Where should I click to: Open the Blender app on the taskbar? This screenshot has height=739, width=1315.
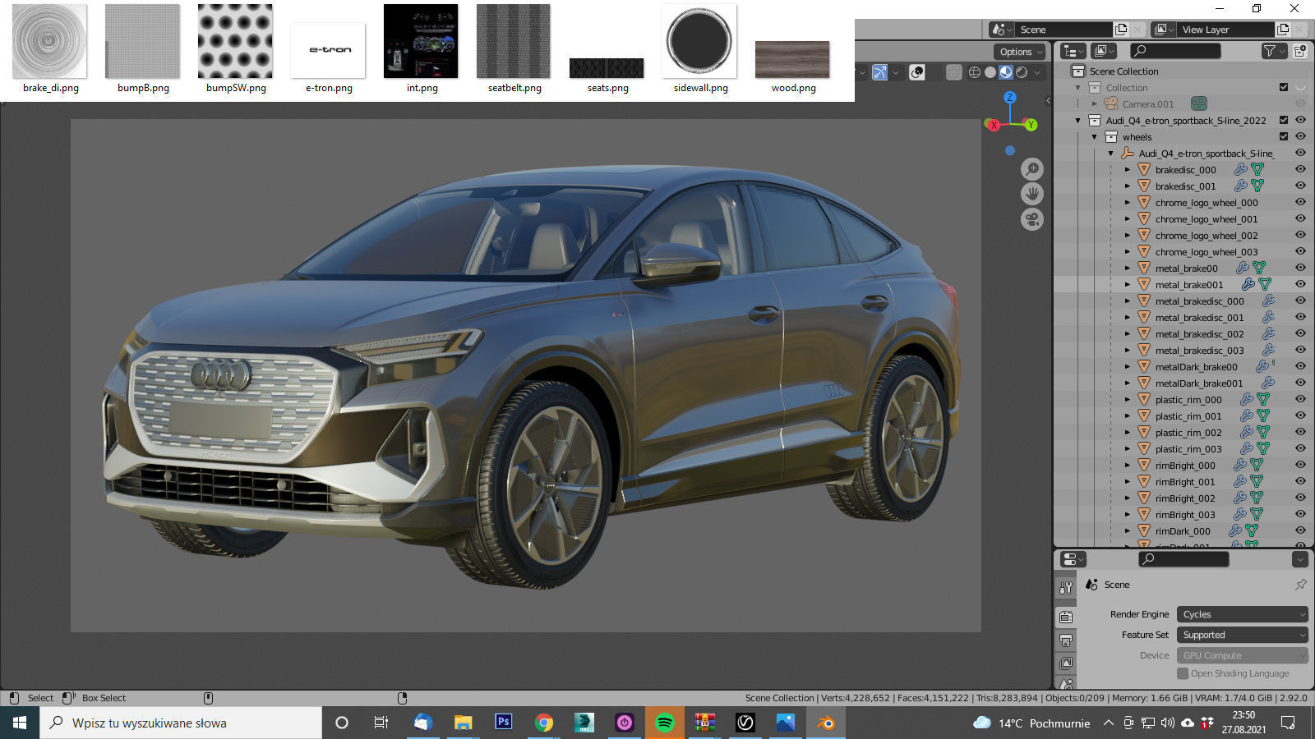826,723
